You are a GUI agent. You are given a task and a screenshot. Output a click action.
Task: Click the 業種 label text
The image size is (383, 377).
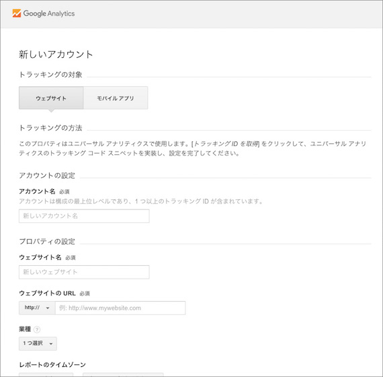pos(25,329)
